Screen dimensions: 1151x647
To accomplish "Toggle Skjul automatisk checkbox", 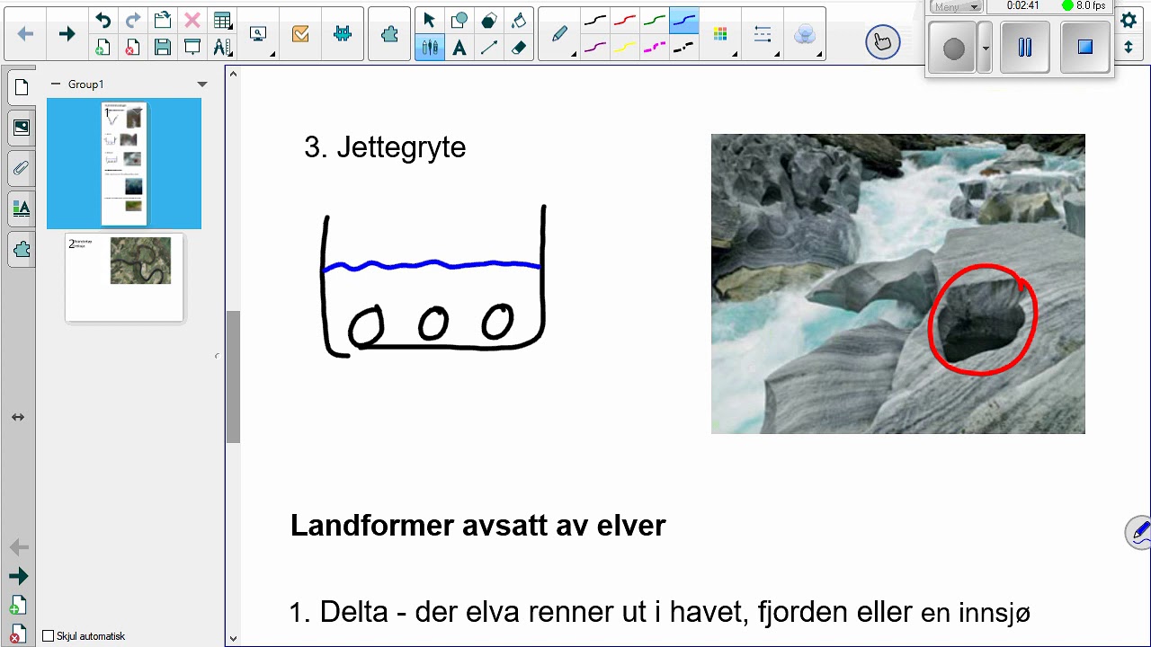I will (49, 636).
